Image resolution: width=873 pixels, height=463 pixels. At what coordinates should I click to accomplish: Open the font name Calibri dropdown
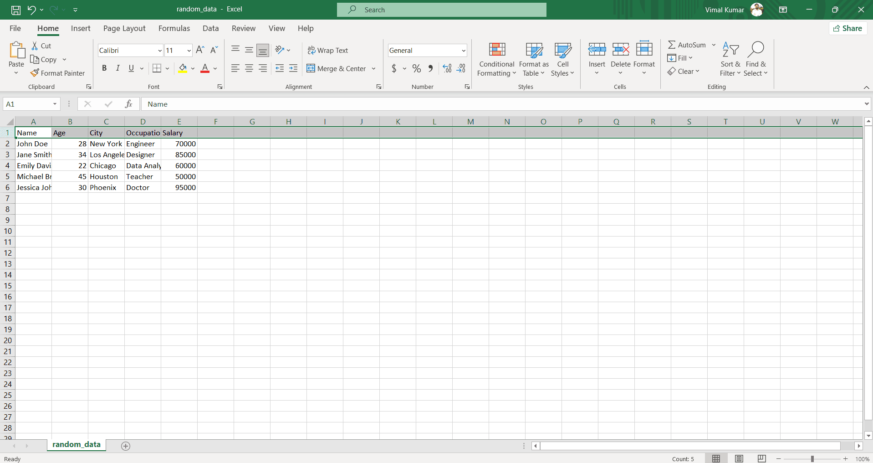(159, 51)
